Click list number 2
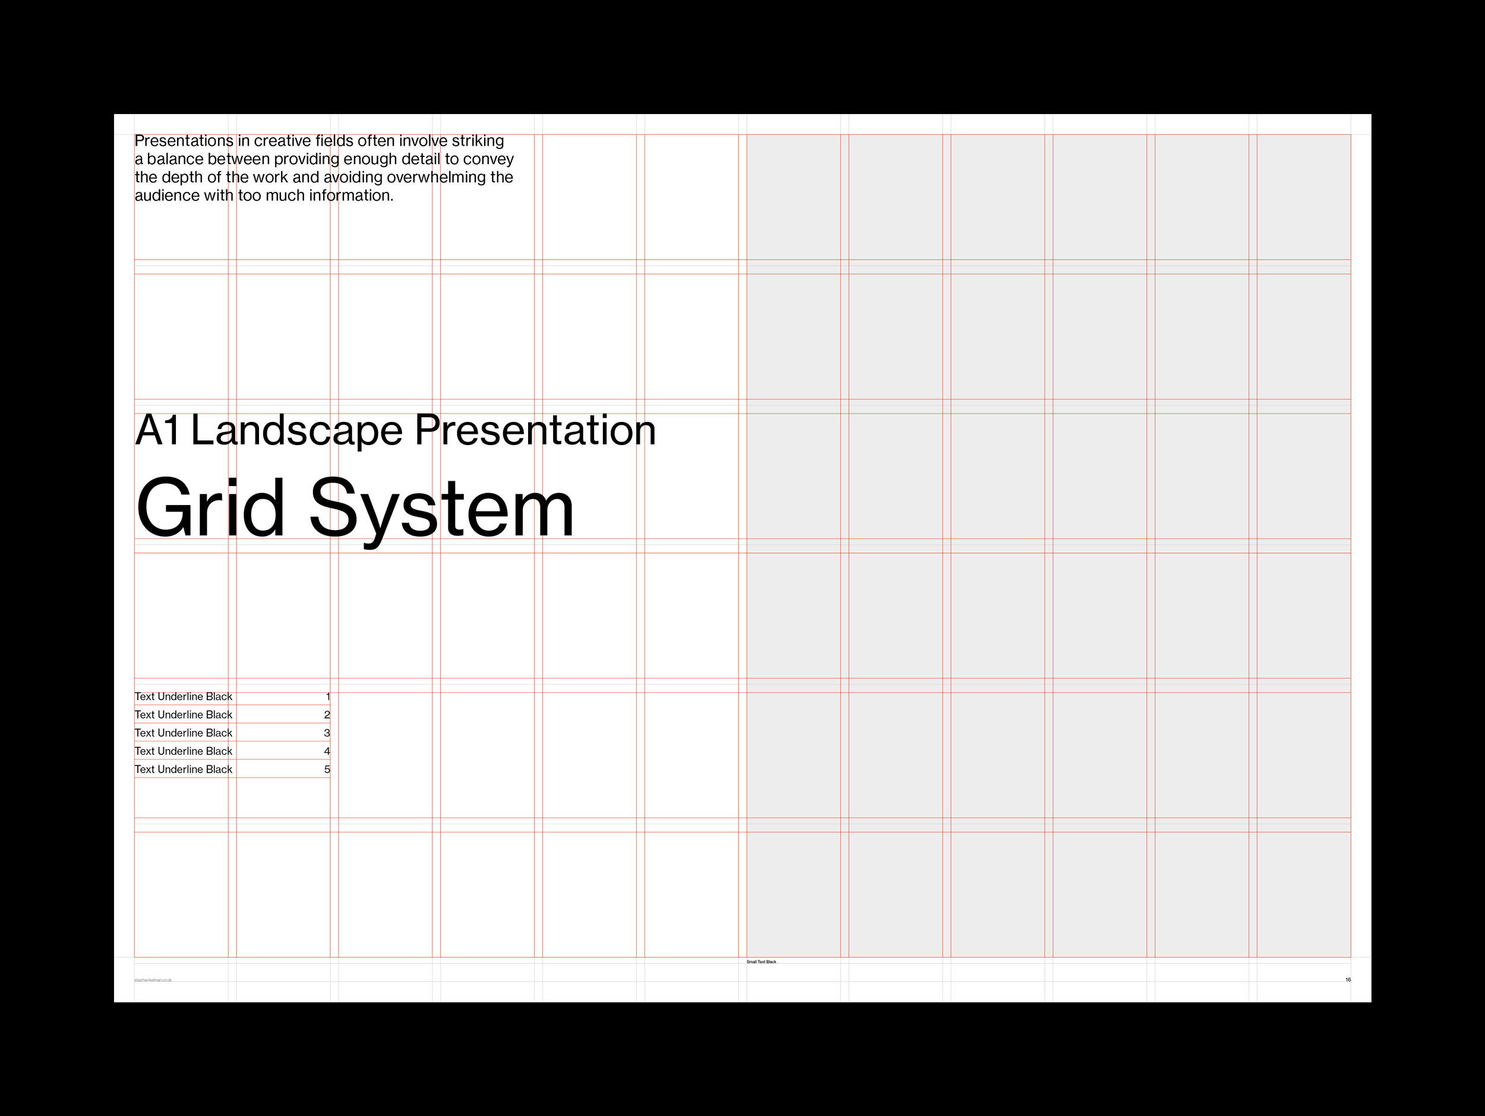The width and height of the screenshot is (1485, 1116). (327, 714)
